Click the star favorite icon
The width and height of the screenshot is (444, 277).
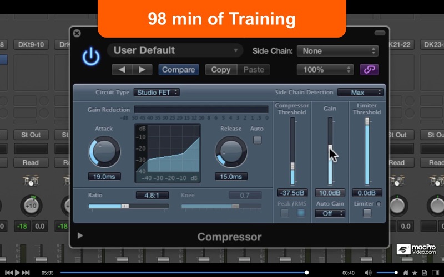click(415, 273)
